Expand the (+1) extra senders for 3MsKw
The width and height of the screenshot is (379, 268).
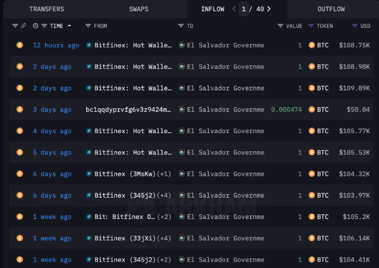pyautogui.click(x=164, y=174)
